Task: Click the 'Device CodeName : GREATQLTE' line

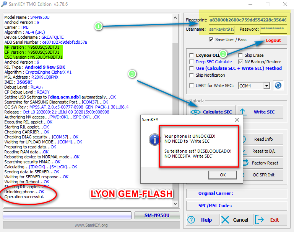Action: pos(34,38)
